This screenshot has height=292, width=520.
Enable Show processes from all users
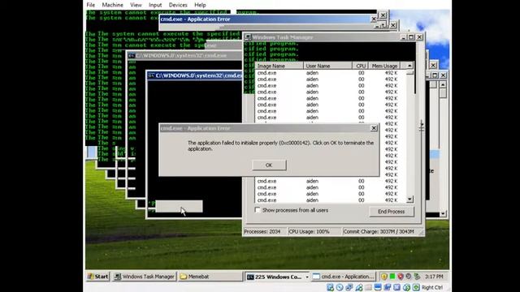click(x=258, y=210)
